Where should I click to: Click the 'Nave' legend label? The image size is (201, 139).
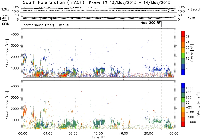pos(191,18)
